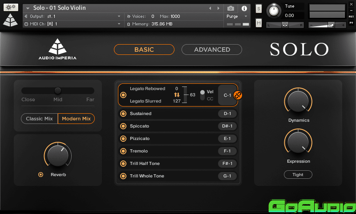Toggle the Trill Half Tone circle
This screenshot has width=356, height=214.
(123, 163)
